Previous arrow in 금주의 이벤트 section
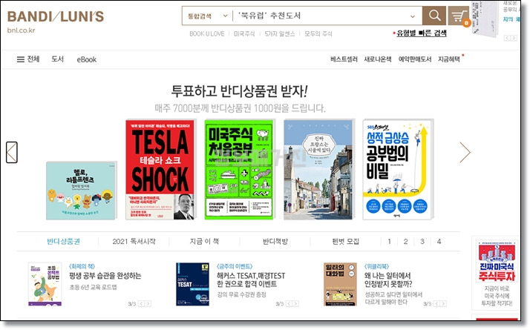The width and height of the screenshot is (530, 330). [289, 303]
